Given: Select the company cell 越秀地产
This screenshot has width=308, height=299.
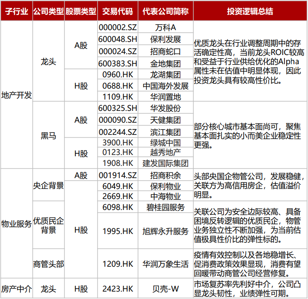Looking at the screenshot, I should 166,152.
